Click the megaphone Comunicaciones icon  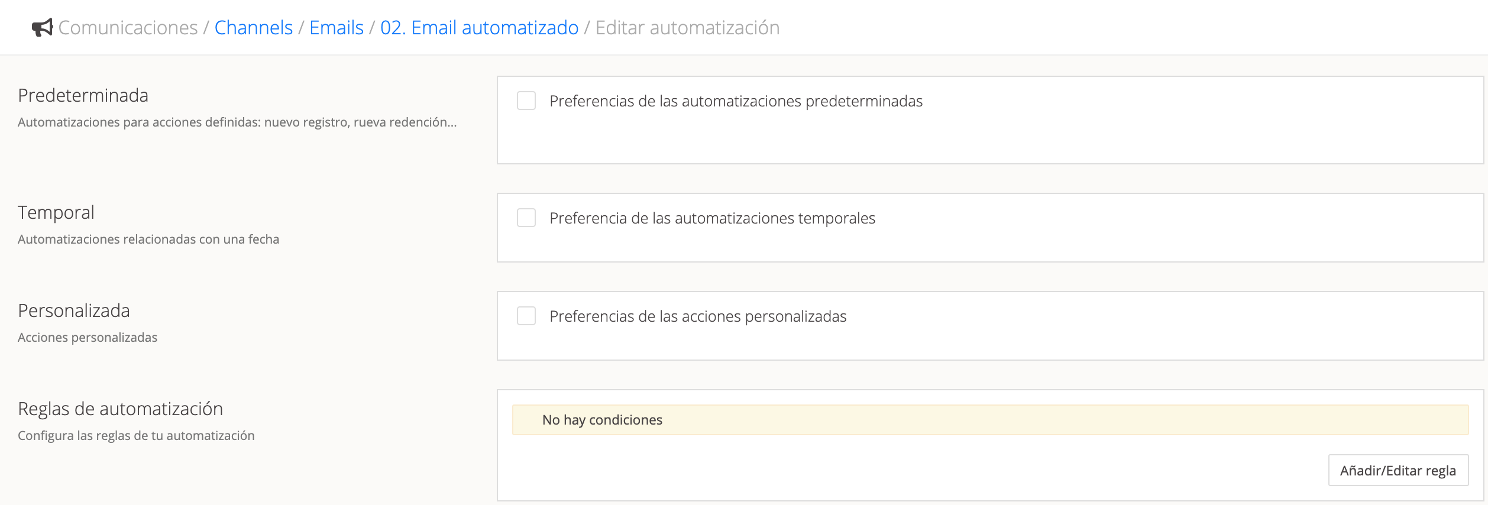(42, 28)
